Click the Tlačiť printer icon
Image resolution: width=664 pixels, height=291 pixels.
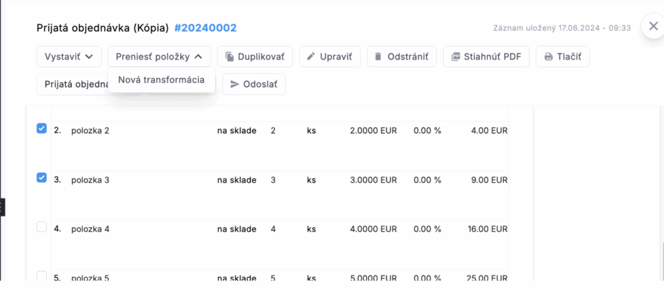pos(549,56)
